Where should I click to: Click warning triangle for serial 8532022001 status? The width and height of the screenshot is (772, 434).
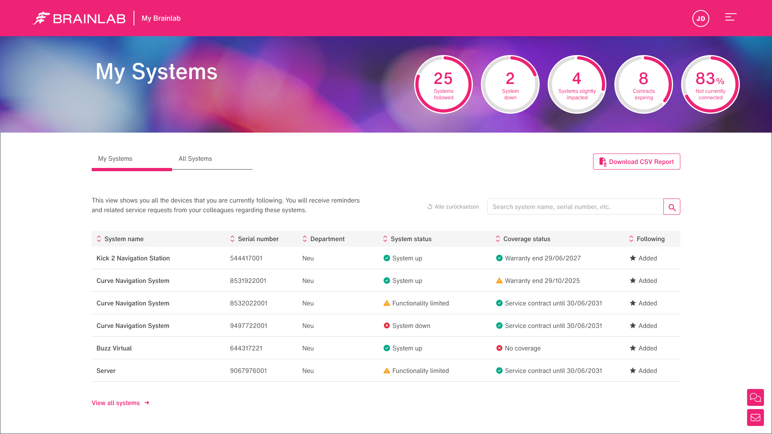point(386,303)
